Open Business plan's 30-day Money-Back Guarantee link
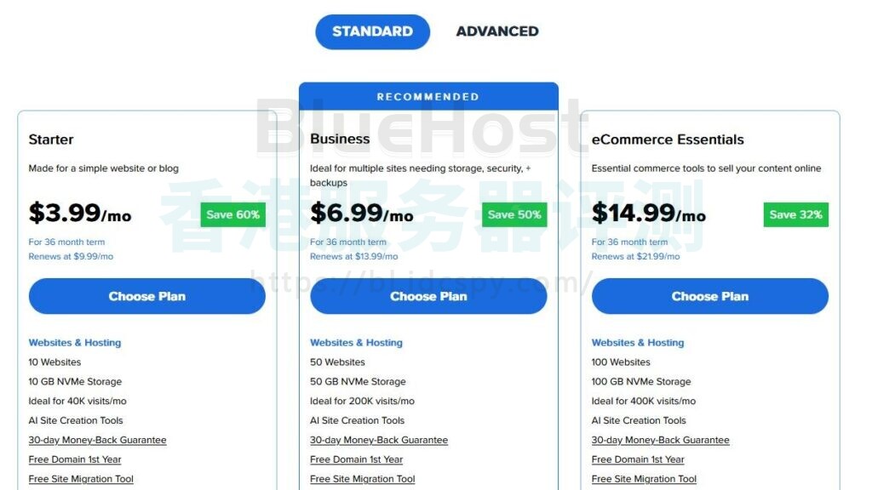The height and width of the screenshot is (490, 872). [379, 440]
